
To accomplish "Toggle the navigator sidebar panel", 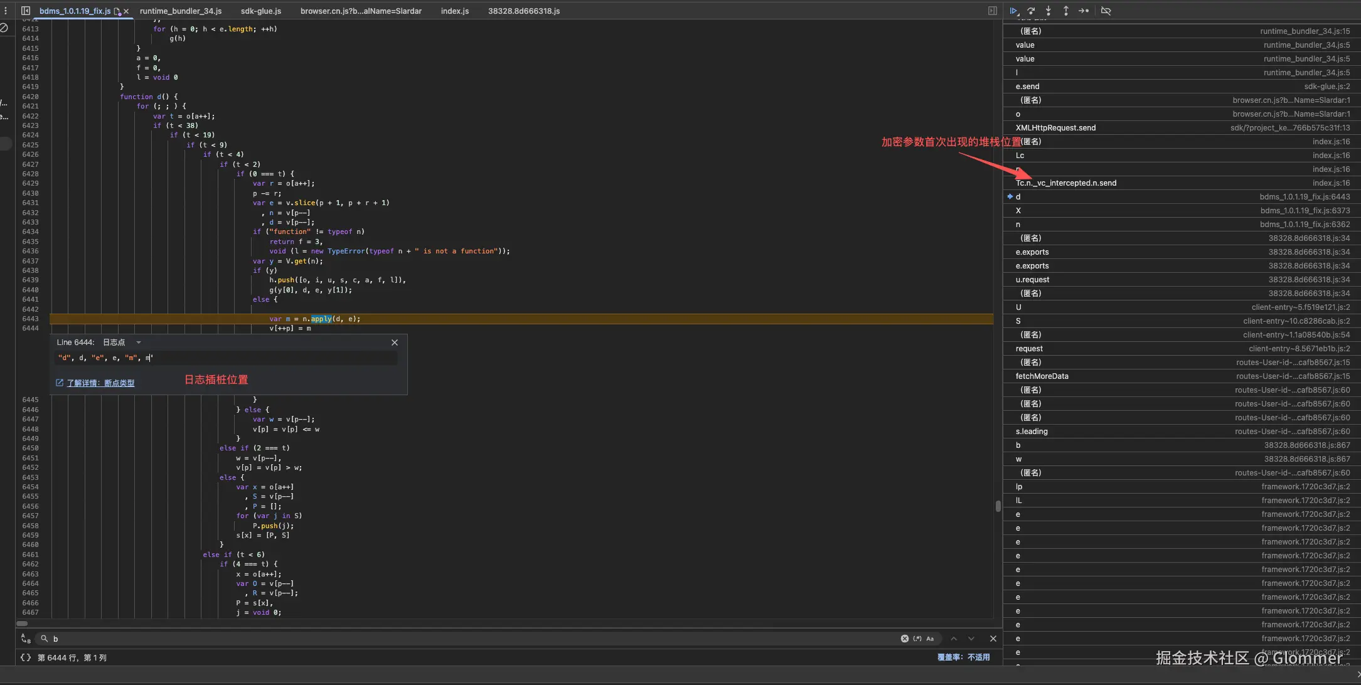I will (26, 11).
